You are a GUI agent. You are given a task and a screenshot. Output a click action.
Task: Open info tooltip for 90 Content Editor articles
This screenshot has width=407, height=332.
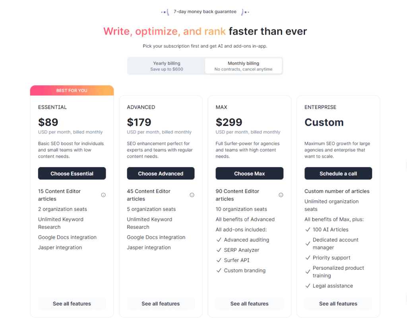click(x=281, y=195)
